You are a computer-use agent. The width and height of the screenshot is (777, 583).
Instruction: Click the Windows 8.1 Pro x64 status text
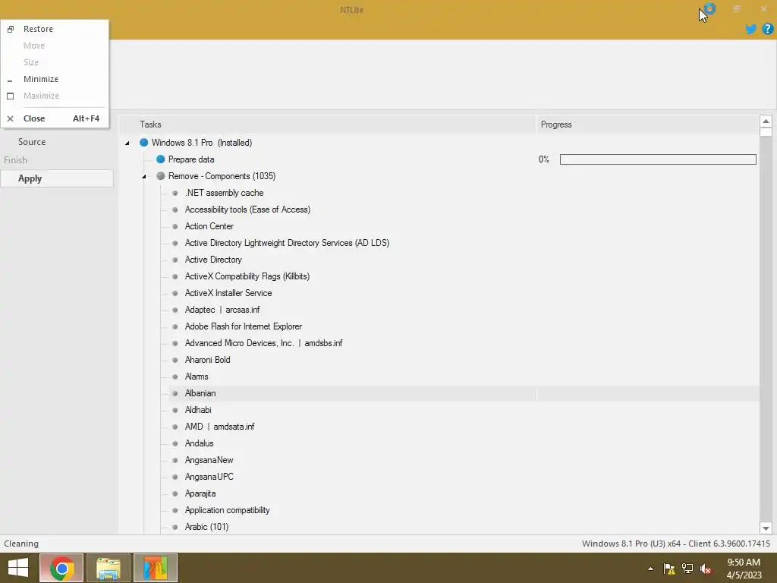[676, 544]
